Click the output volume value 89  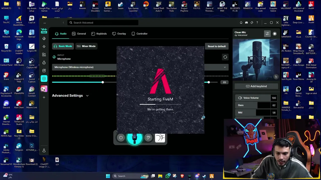point(224,82)
